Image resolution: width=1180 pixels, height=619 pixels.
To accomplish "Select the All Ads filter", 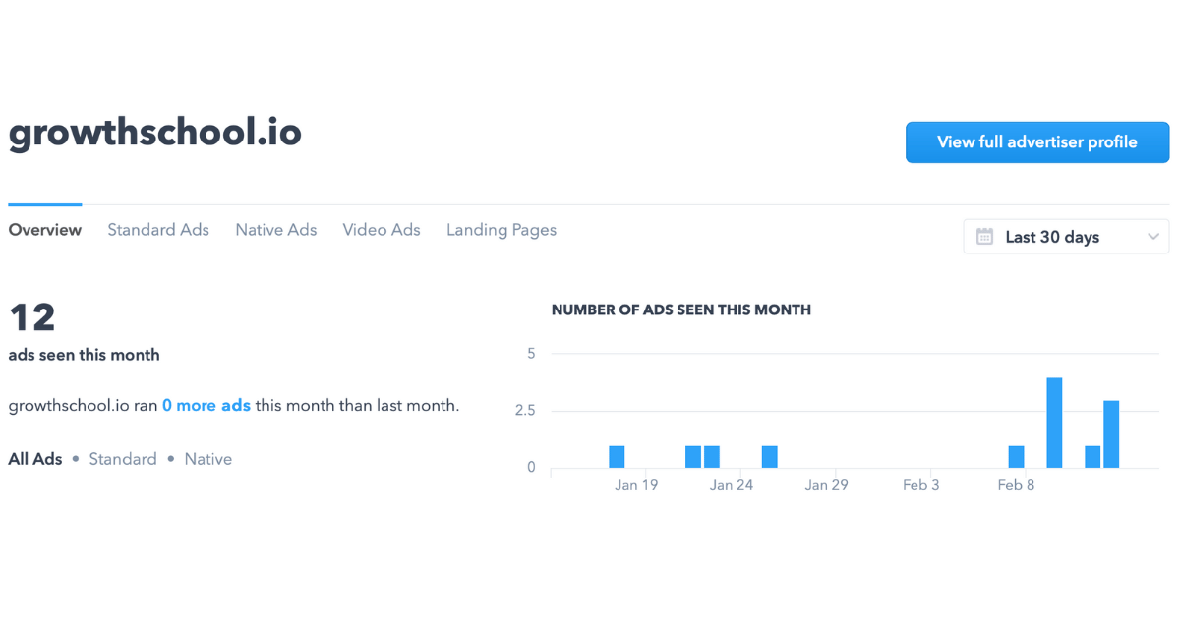I will click(x=35, y=459).
